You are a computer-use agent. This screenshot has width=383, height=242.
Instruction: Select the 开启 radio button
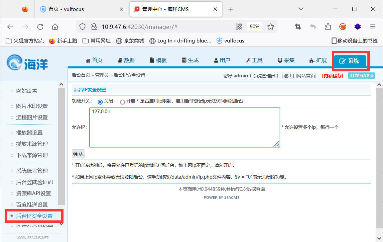(x=122, y=102)
